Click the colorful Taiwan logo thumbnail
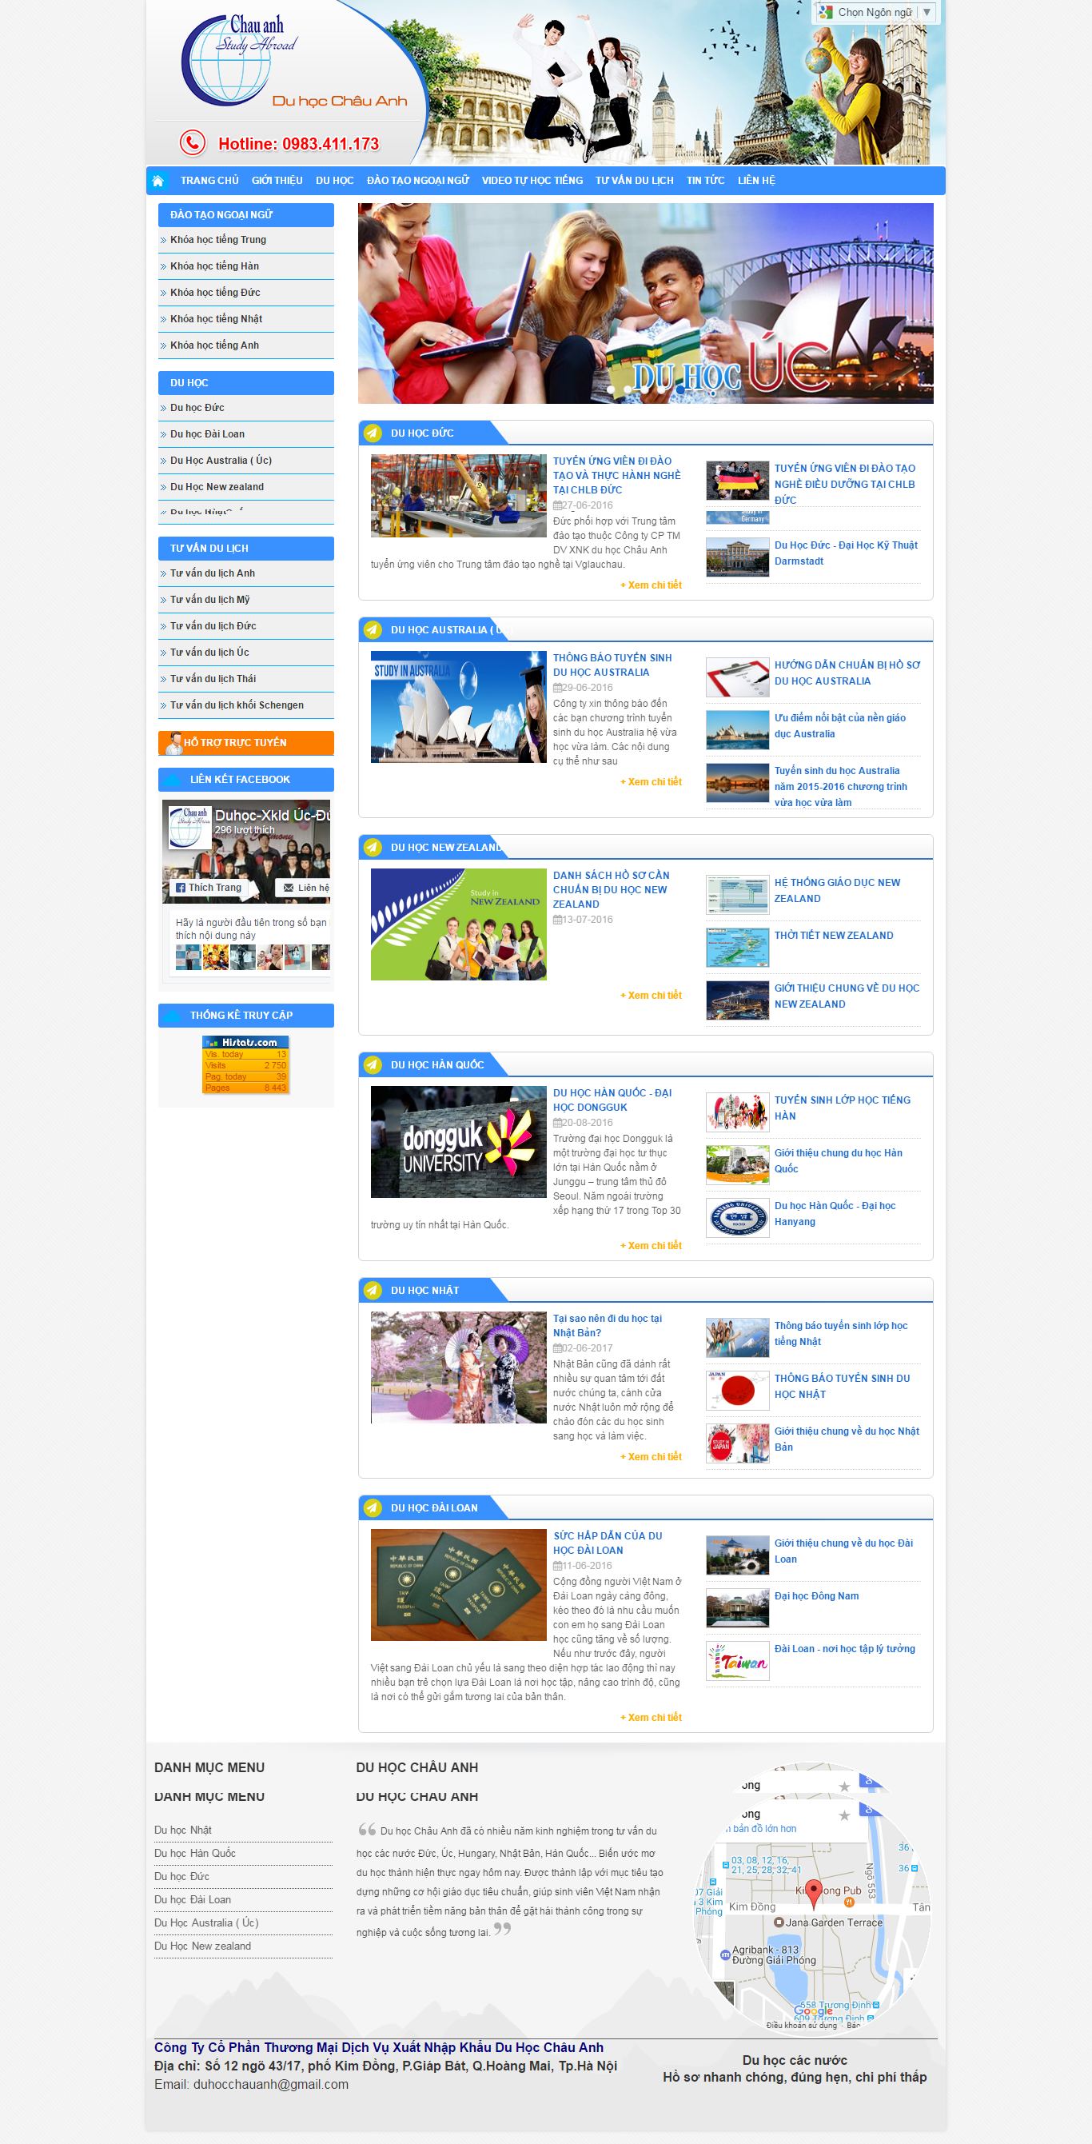The height and width of the screenshot is (2144, 1092). click(737, 1661)
